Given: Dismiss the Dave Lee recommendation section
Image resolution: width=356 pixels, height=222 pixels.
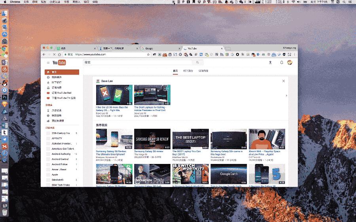Looking at the screenshot, I should pyautogui.click(x=283, y=81).
